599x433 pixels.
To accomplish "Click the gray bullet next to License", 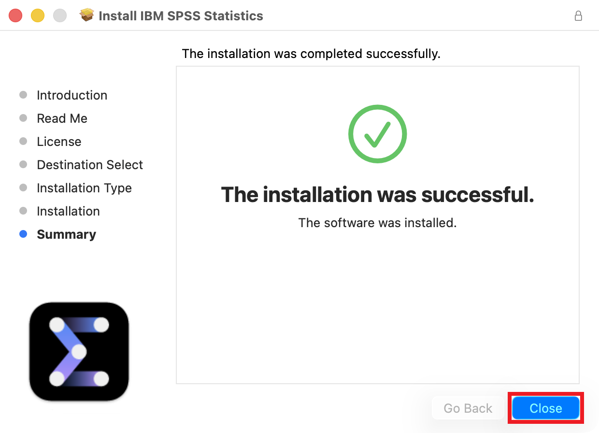I will 23,142.
